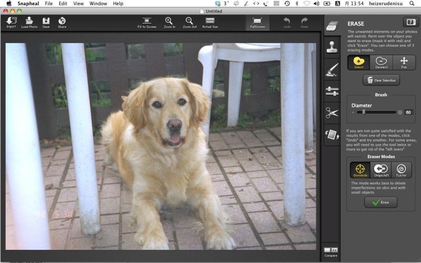This screenshot has width=421, height=263.
Task: Click the Undo arrow
Action: [x=287, y=23]
